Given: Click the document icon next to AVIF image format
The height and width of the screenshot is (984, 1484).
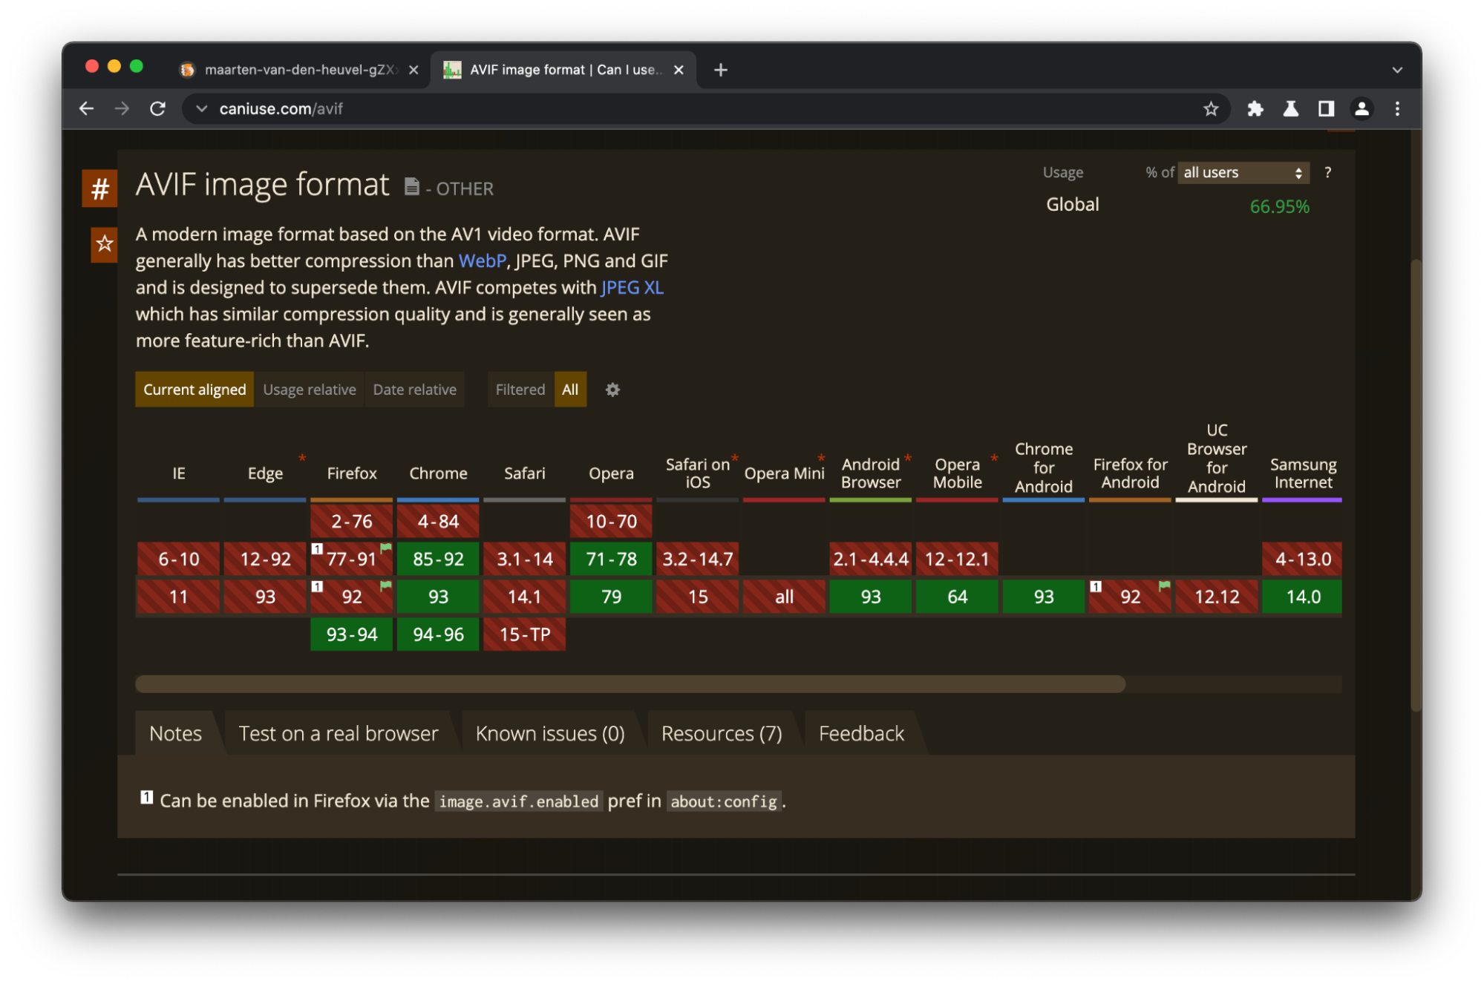Looking at the screenshot, I should (x=411, y=187).
